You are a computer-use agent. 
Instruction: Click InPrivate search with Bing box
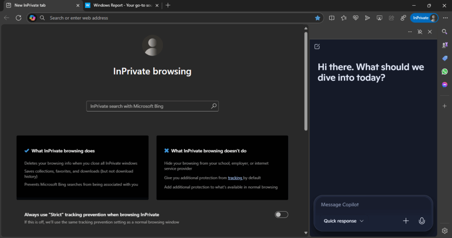tap(152, 106)
